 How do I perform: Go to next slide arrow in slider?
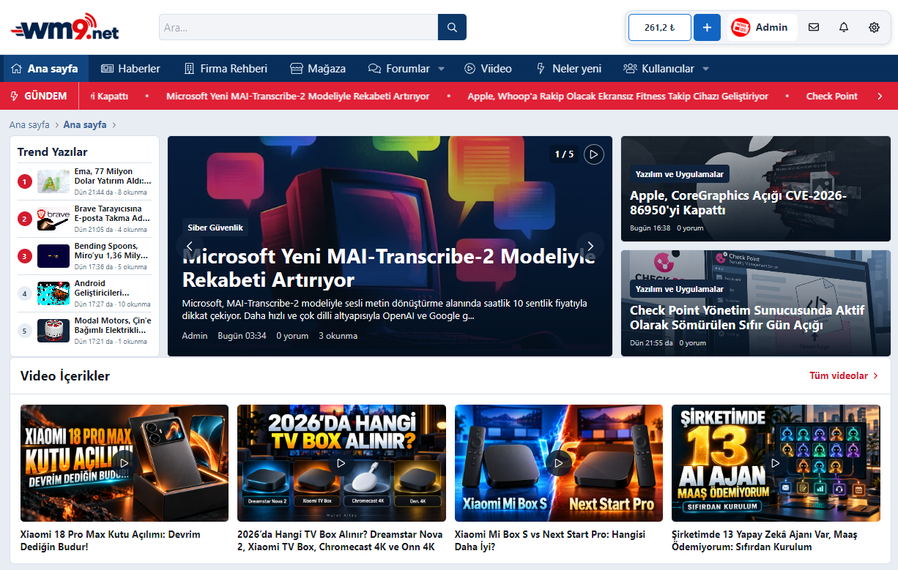coord(590,246)
